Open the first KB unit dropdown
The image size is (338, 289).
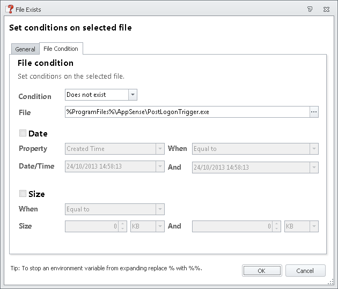point(160,226)
